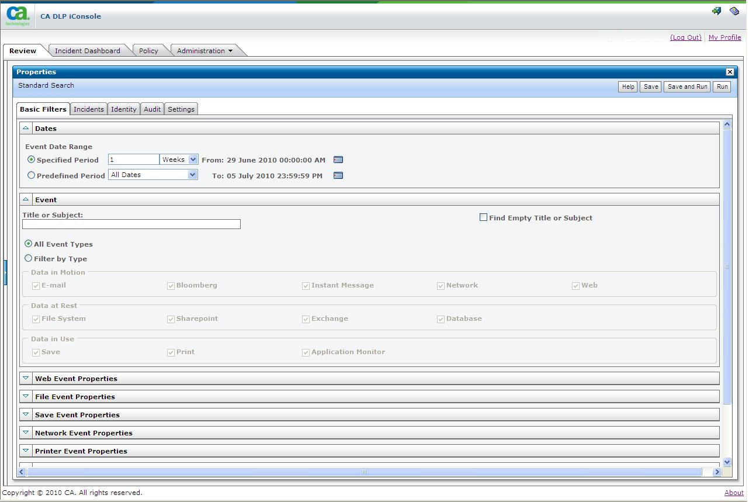This screenshot has width=749, height=502.
Task: Open help via the book icon
Action: pos(734,11)
